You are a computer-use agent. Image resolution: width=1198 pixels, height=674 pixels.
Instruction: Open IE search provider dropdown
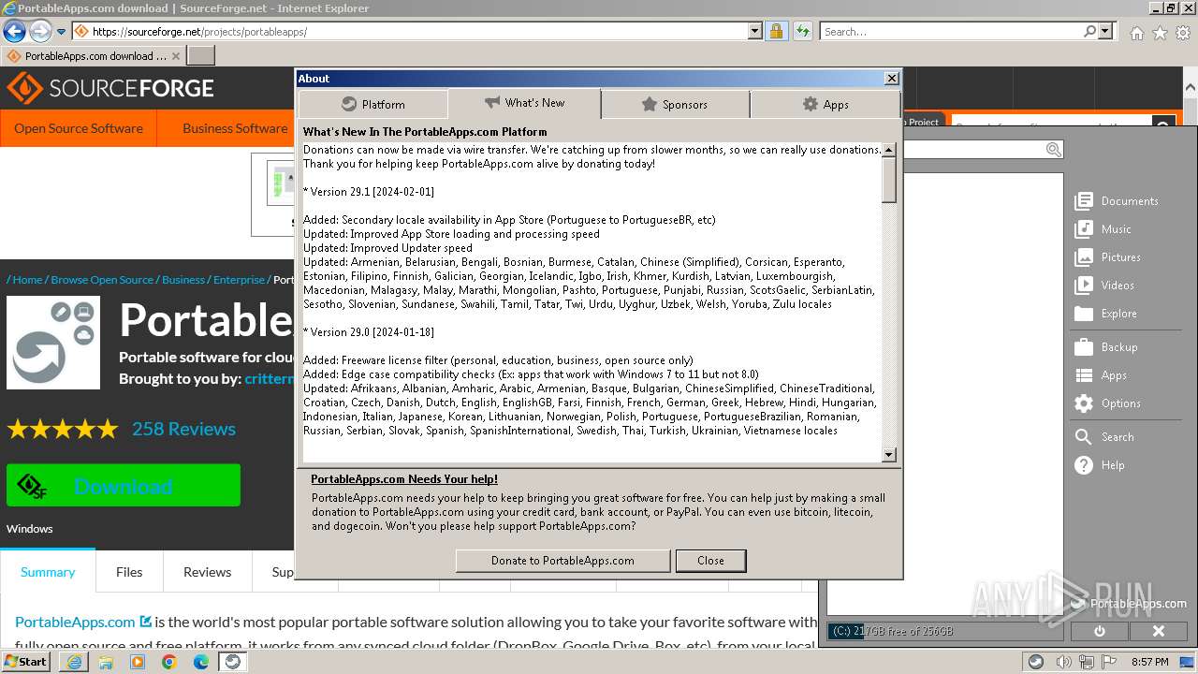(x=1105, y=31)
